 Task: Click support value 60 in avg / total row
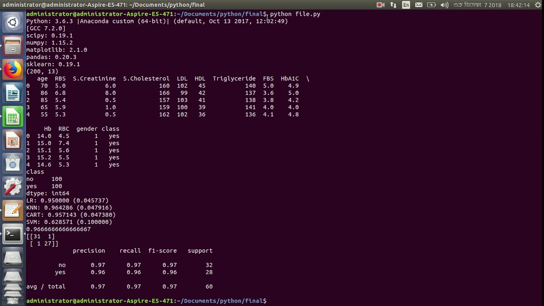209,287
